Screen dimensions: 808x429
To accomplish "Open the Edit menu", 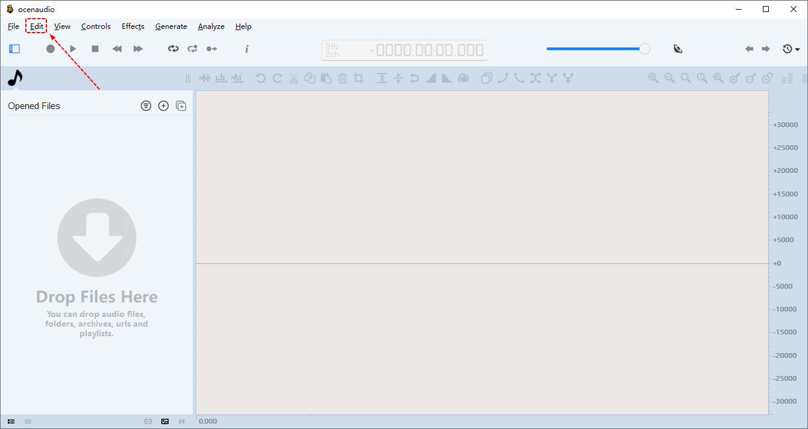I will tap(37, 27).
